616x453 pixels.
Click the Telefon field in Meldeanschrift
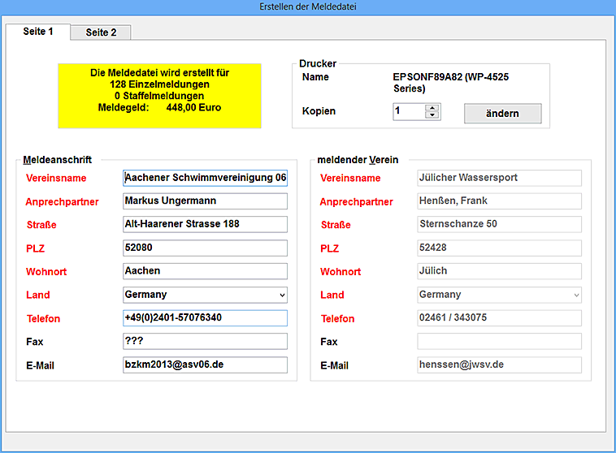point(205,318)
